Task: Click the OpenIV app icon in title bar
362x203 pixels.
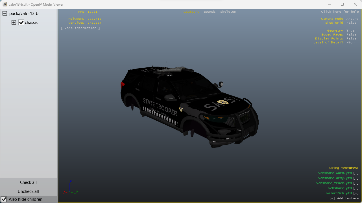Action: [5, 5]
